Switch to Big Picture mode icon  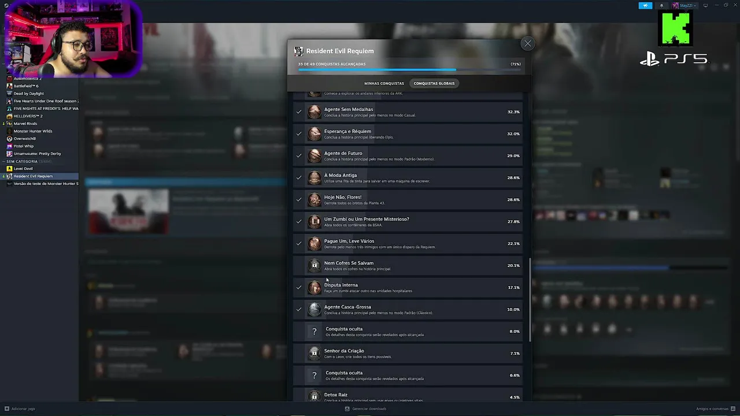click(x=705, y=5)
